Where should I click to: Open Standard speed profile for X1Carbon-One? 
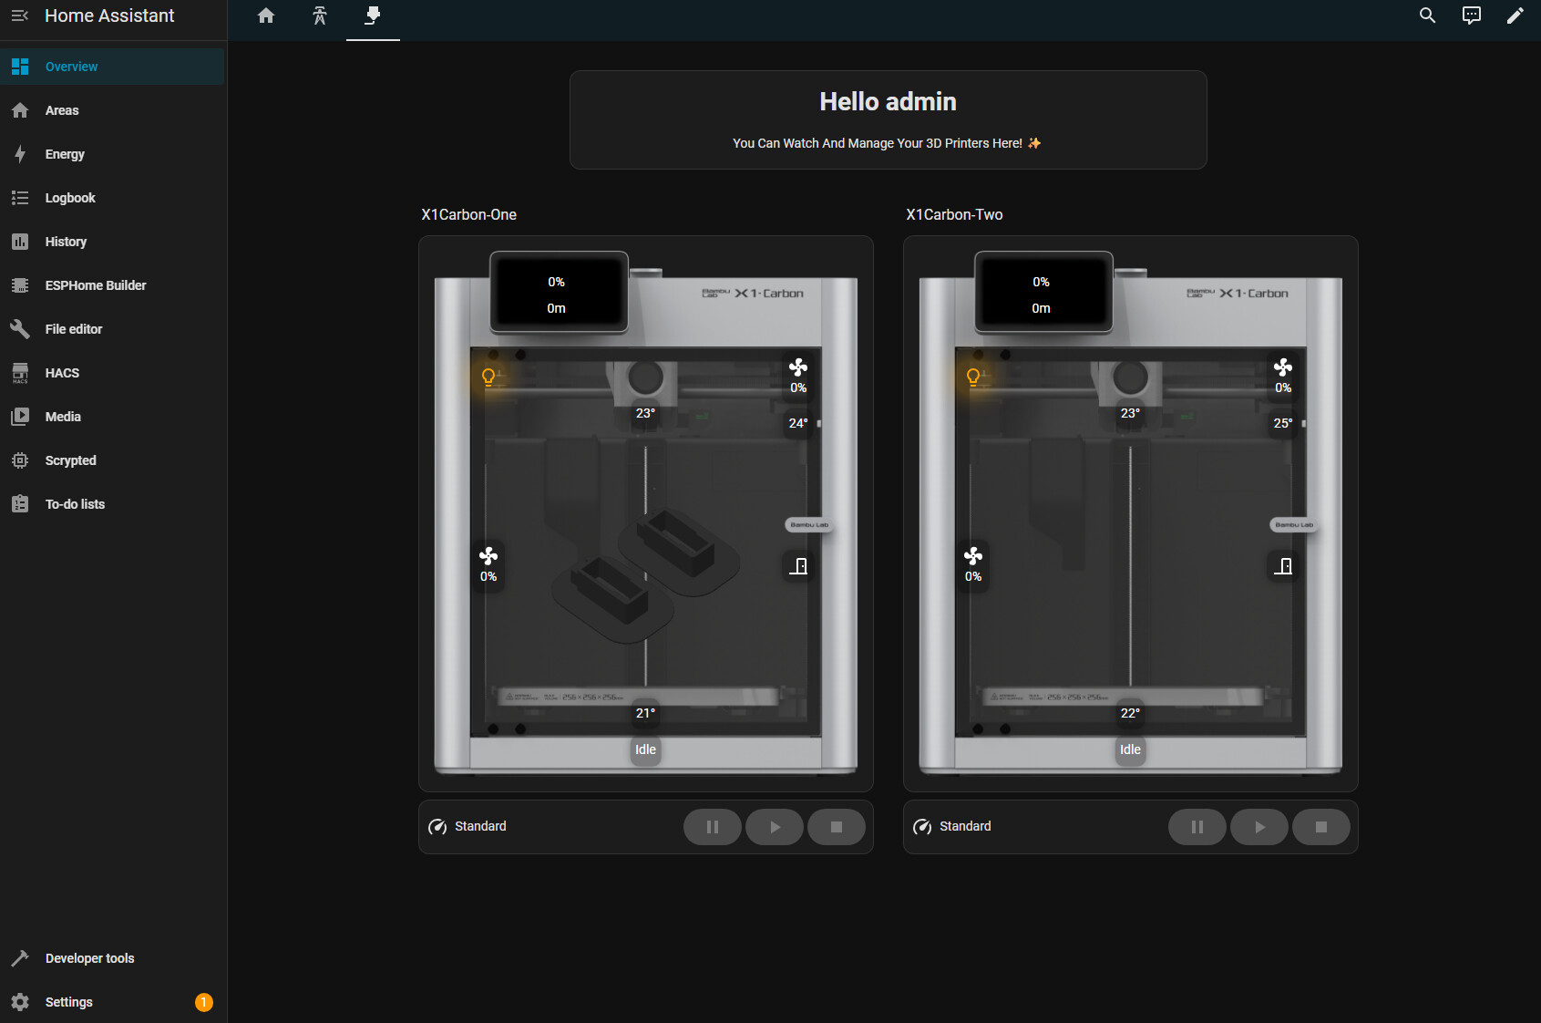(468, 827)
